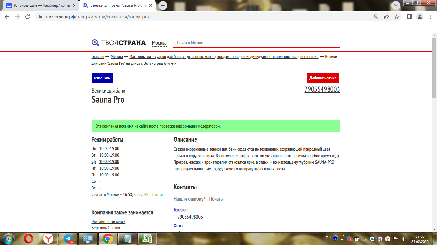The height and width of the screenshot is (245, 437).
Task: Click the moderator review notice banner
Action: (x=216, y=126)
